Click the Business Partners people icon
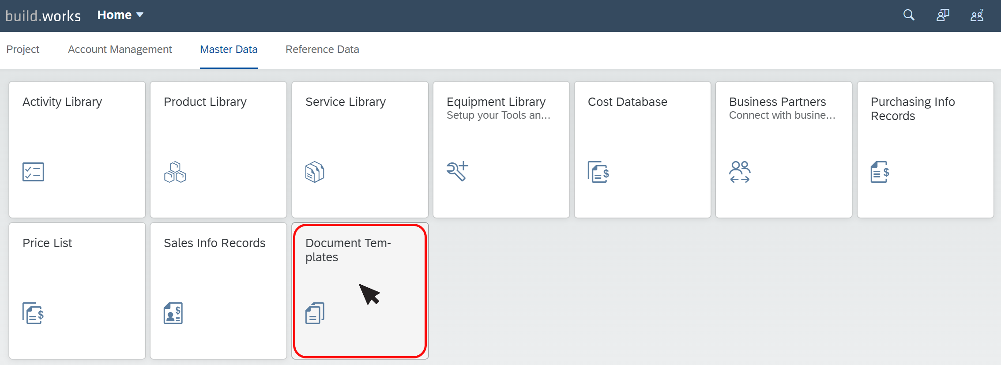The width and height of the screenshot is (1001, 365). point(740,172)
